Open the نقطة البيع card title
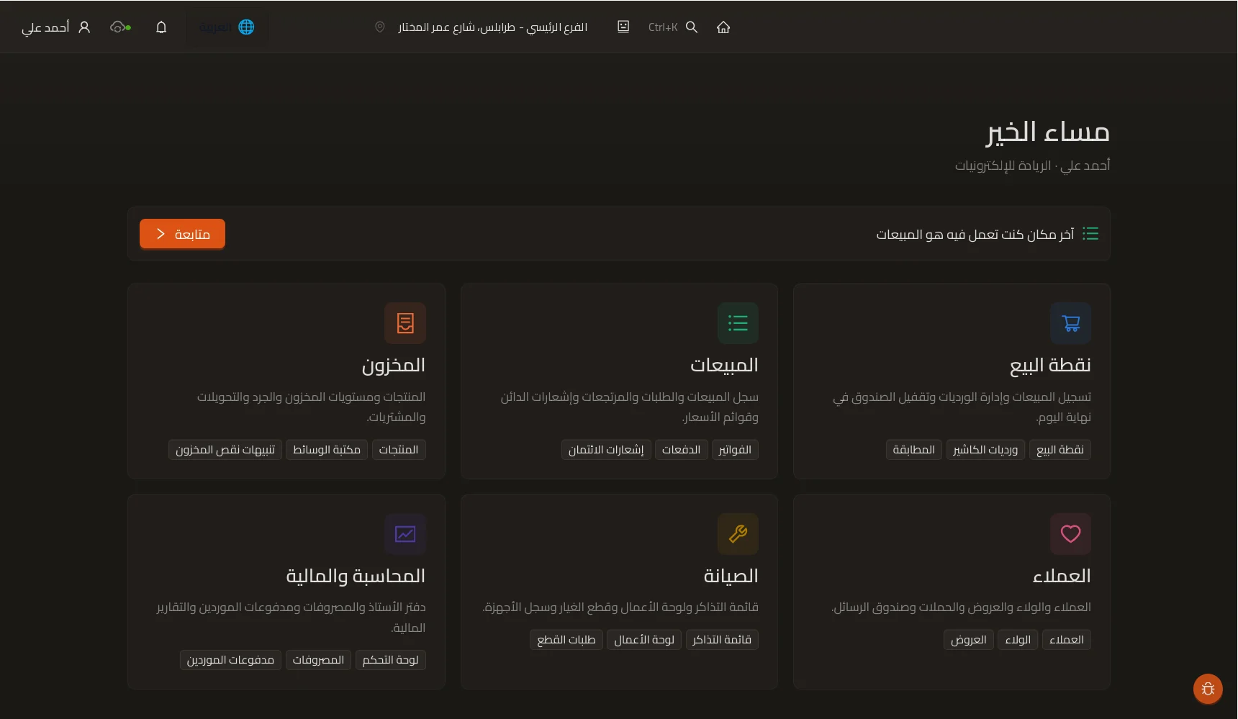The width and height of the screenshot is (1238, 719). pos(1050,366)
